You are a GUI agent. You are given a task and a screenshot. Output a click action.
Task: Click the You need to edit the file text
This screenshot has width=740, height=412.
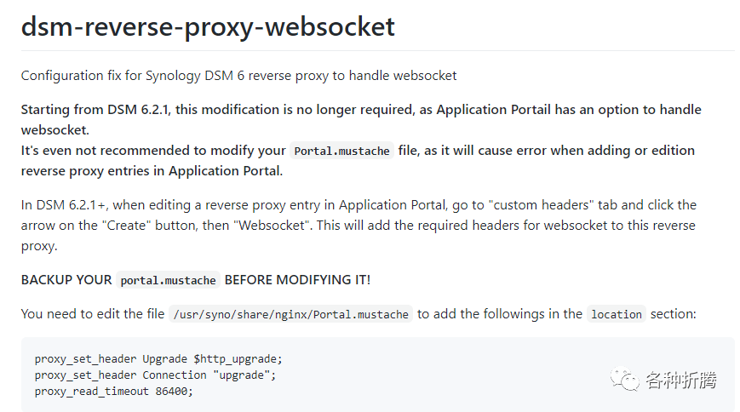click(x=93, y=314)
